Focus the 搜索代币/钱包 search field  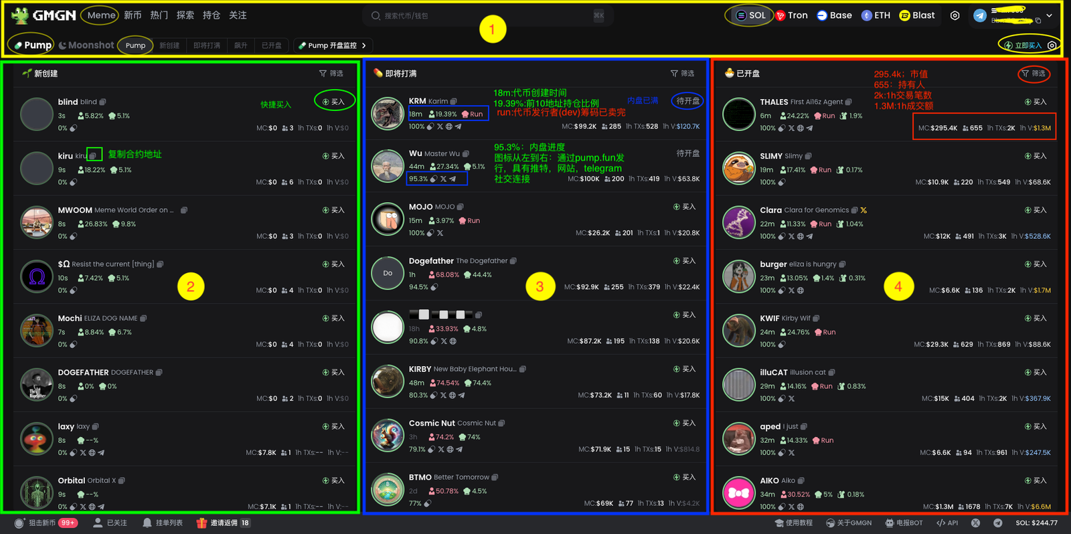coord(487,15)
